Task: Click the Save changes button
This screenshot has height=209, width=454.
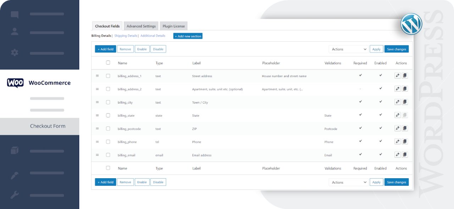Action: point(397,49)
